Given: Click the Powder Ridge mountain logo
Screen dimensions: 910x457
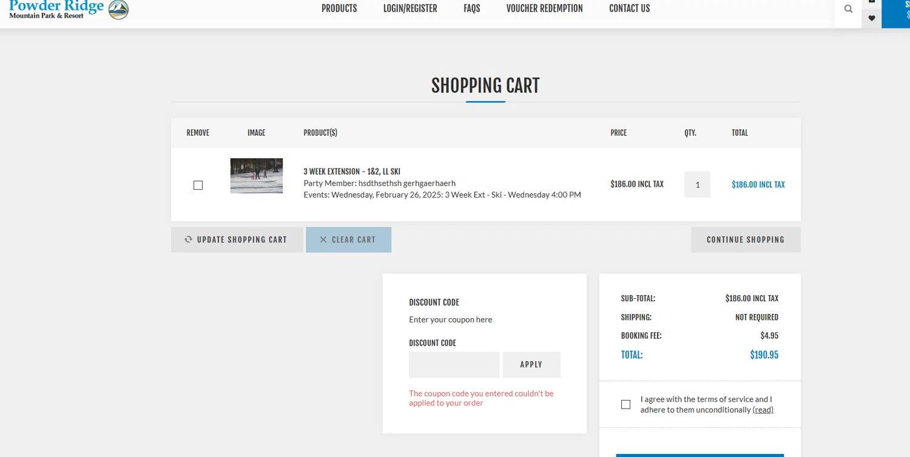Looking at the screenshot, I should (x=118, y=9).
